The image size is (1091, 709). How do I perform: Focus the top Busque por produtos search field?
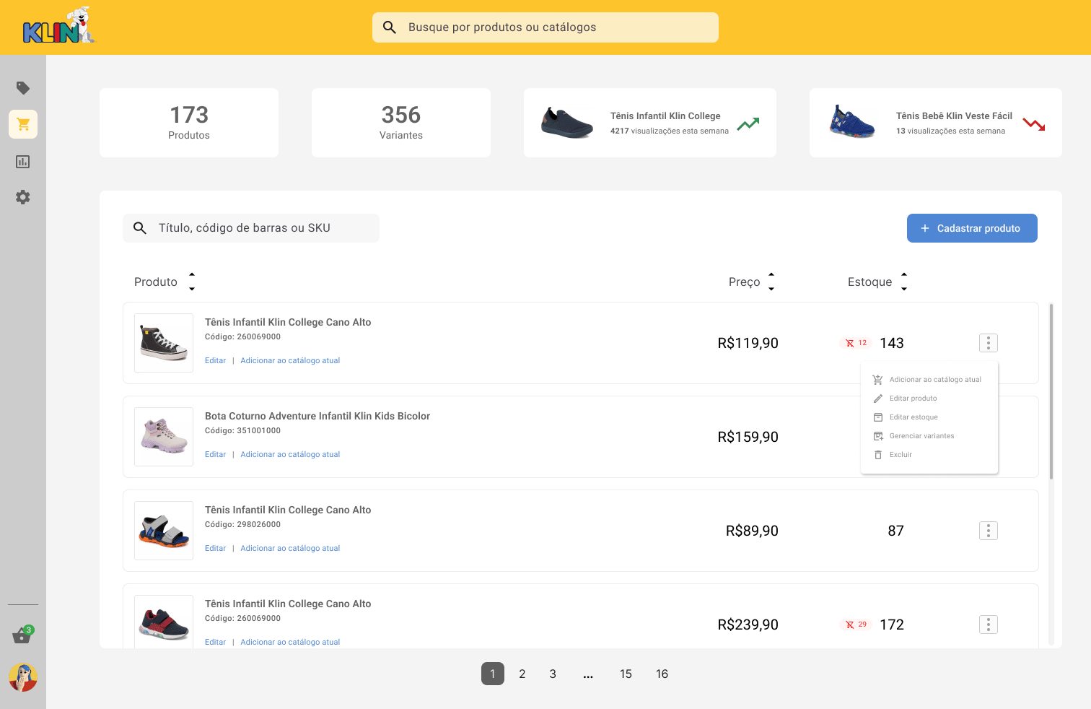coord(545,27)
